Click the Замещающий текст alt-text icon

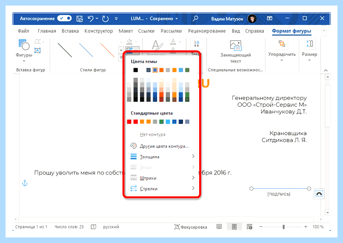point(236,45)
